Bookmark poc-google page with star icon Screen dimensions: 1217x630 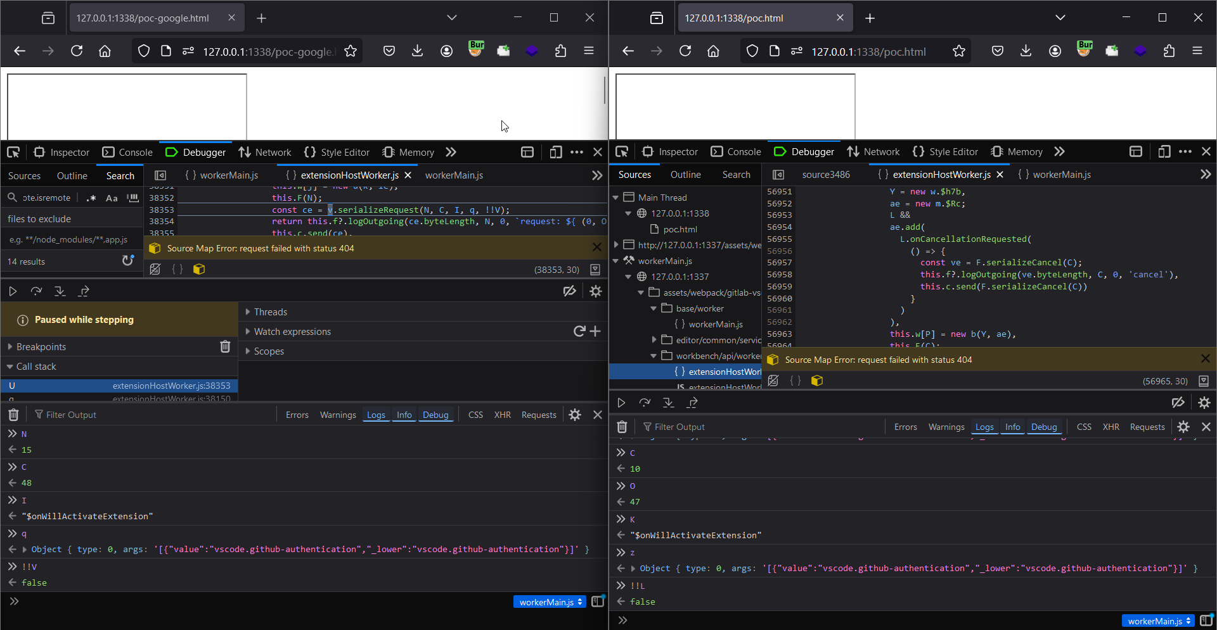click(x=351, y=51)
